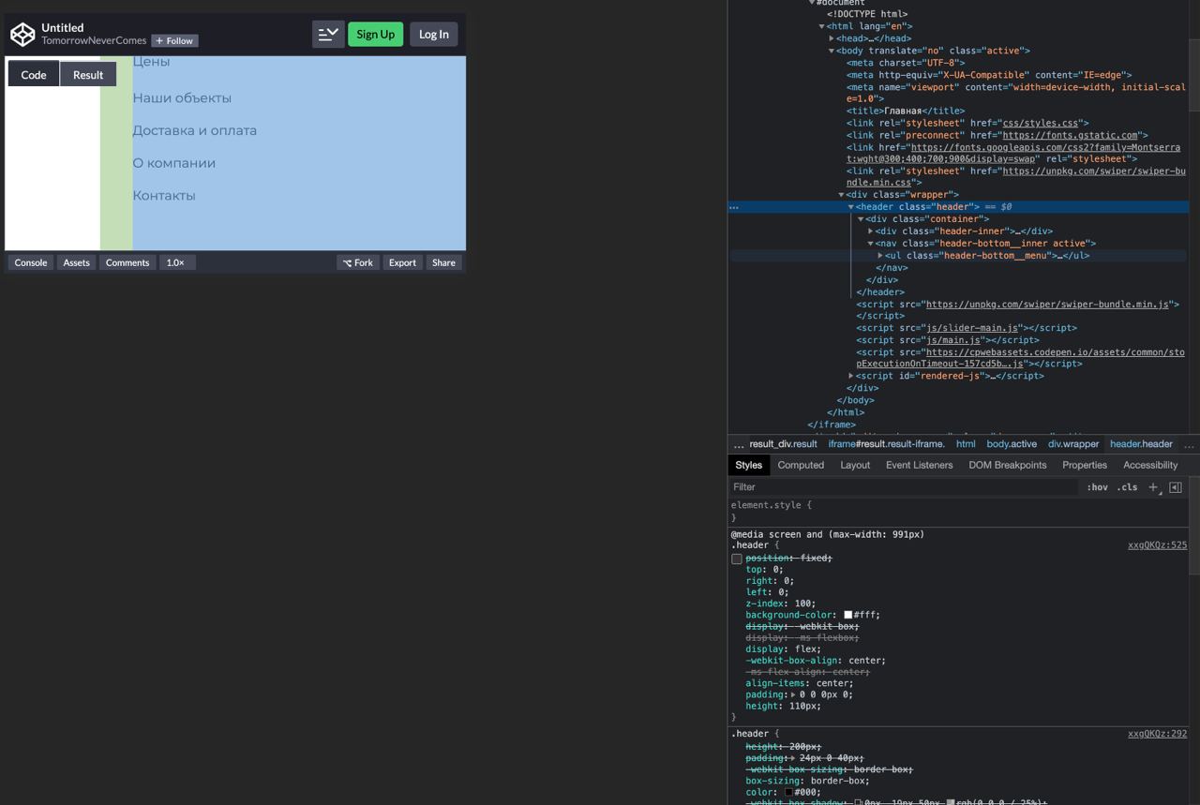Open the Accessibility tab
Image resolution: width=1200 pixels, height=805 pixels.
1150,465
